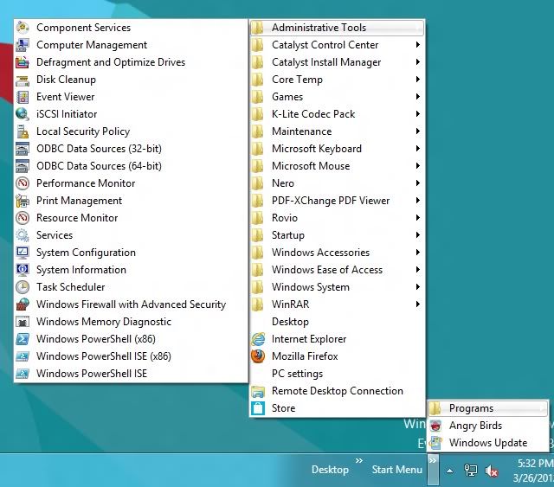Open Windows Firewall with Advanced Security icon

click(x=23, y=304)
